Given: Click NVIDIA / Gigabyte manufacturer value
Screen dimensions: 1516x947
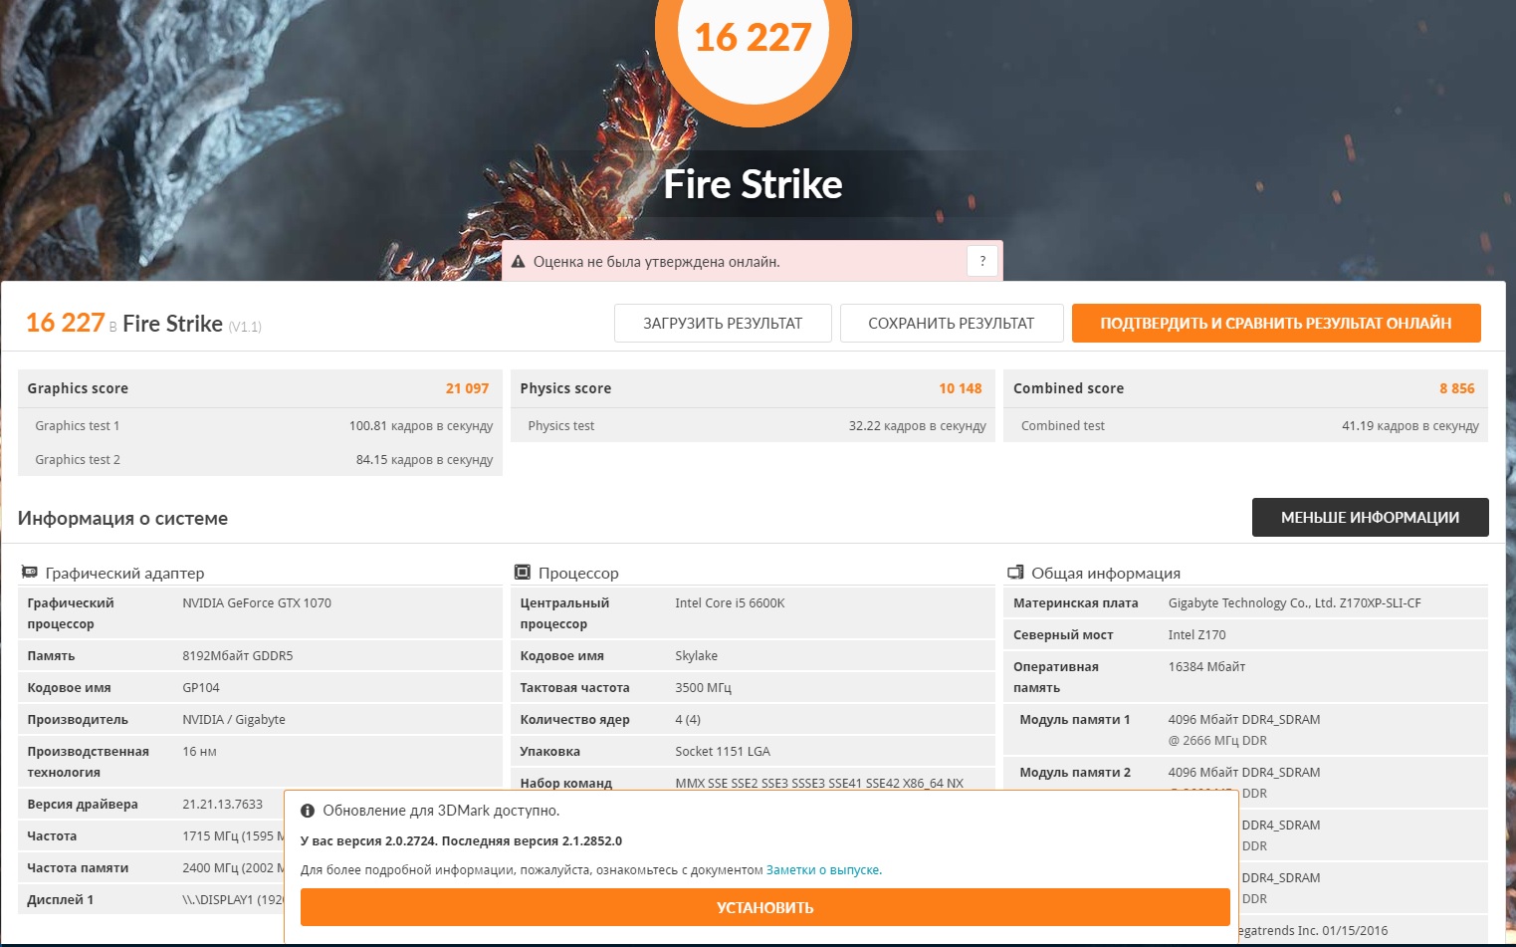Looking at the screenshot, I should click(x=234, y=719).
